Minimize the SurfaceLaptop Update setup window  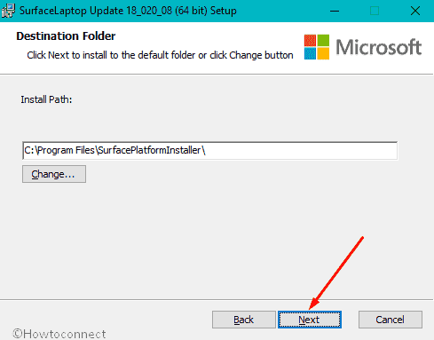(335, 12)
